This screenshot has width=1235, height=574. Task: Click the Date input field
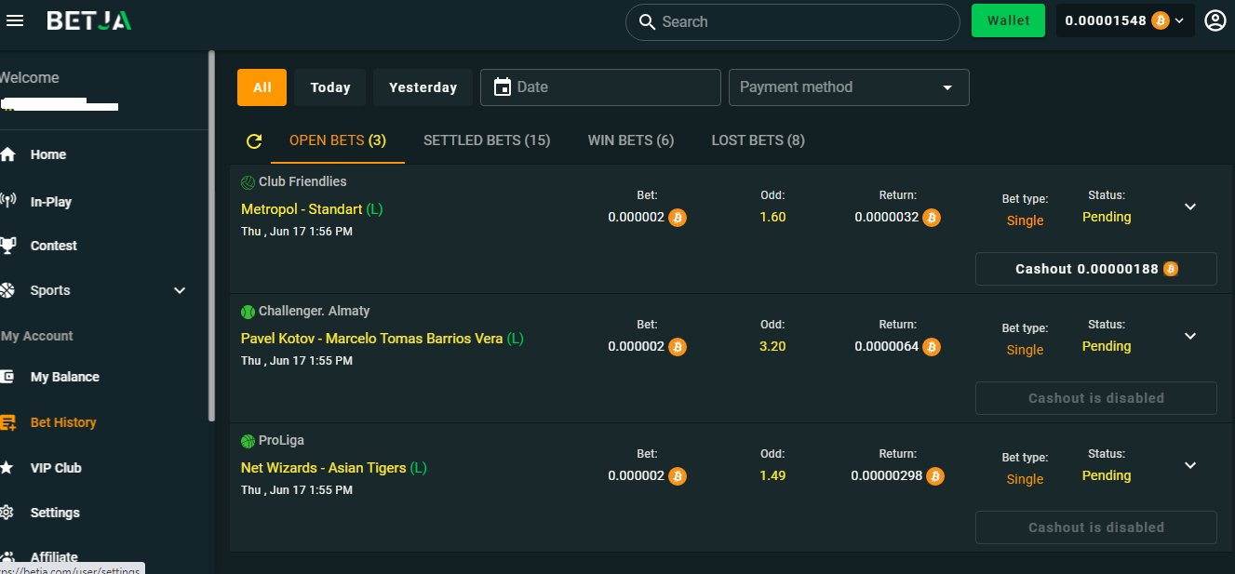(600, 87)
